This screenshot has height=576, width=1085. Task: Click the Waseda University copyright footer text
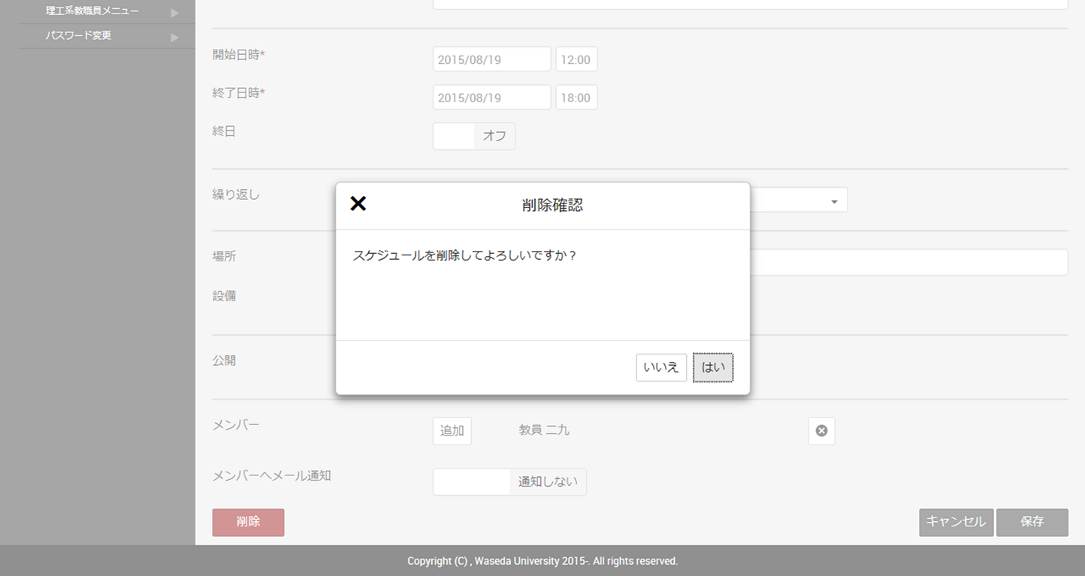[542, 561]
